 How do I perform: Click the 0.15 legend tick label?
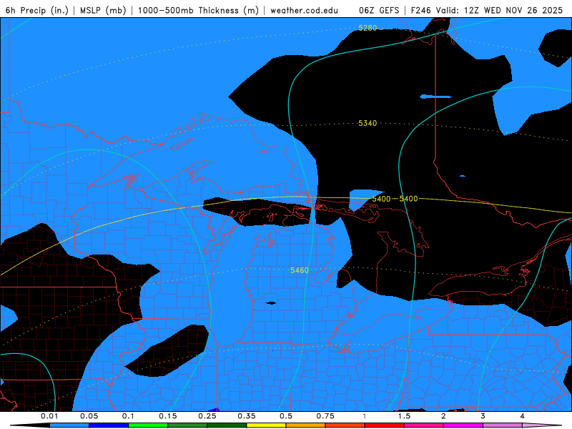pos(168,416)
